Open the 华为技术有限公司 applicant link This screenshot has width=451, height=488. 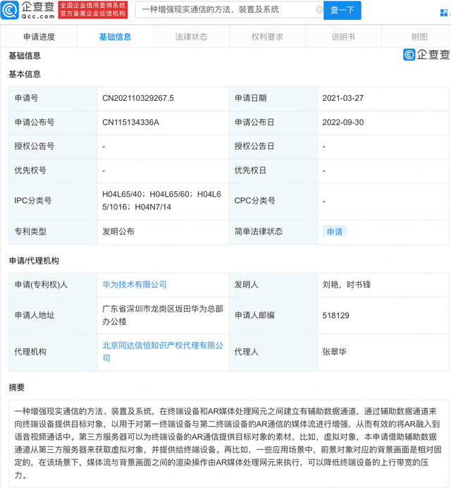click(135, 285)
